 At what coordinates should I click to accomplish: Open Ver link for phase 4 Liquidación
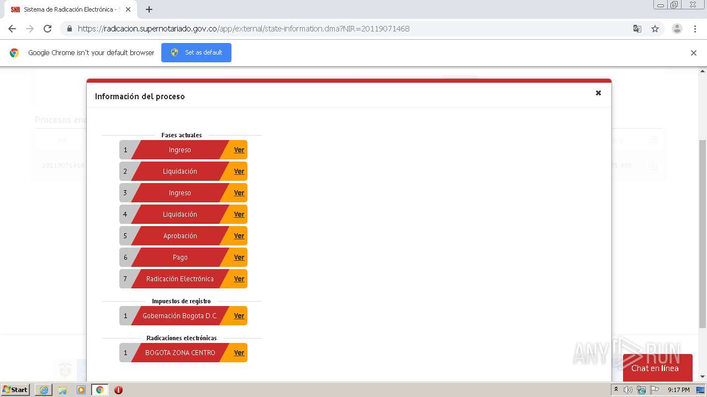click(239, 214)
